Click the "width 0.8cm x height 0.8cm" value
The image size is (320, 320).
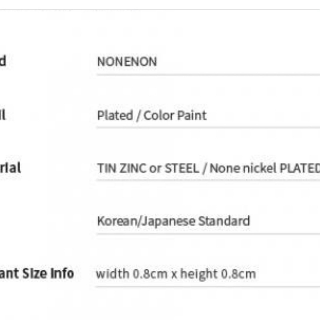176,274
